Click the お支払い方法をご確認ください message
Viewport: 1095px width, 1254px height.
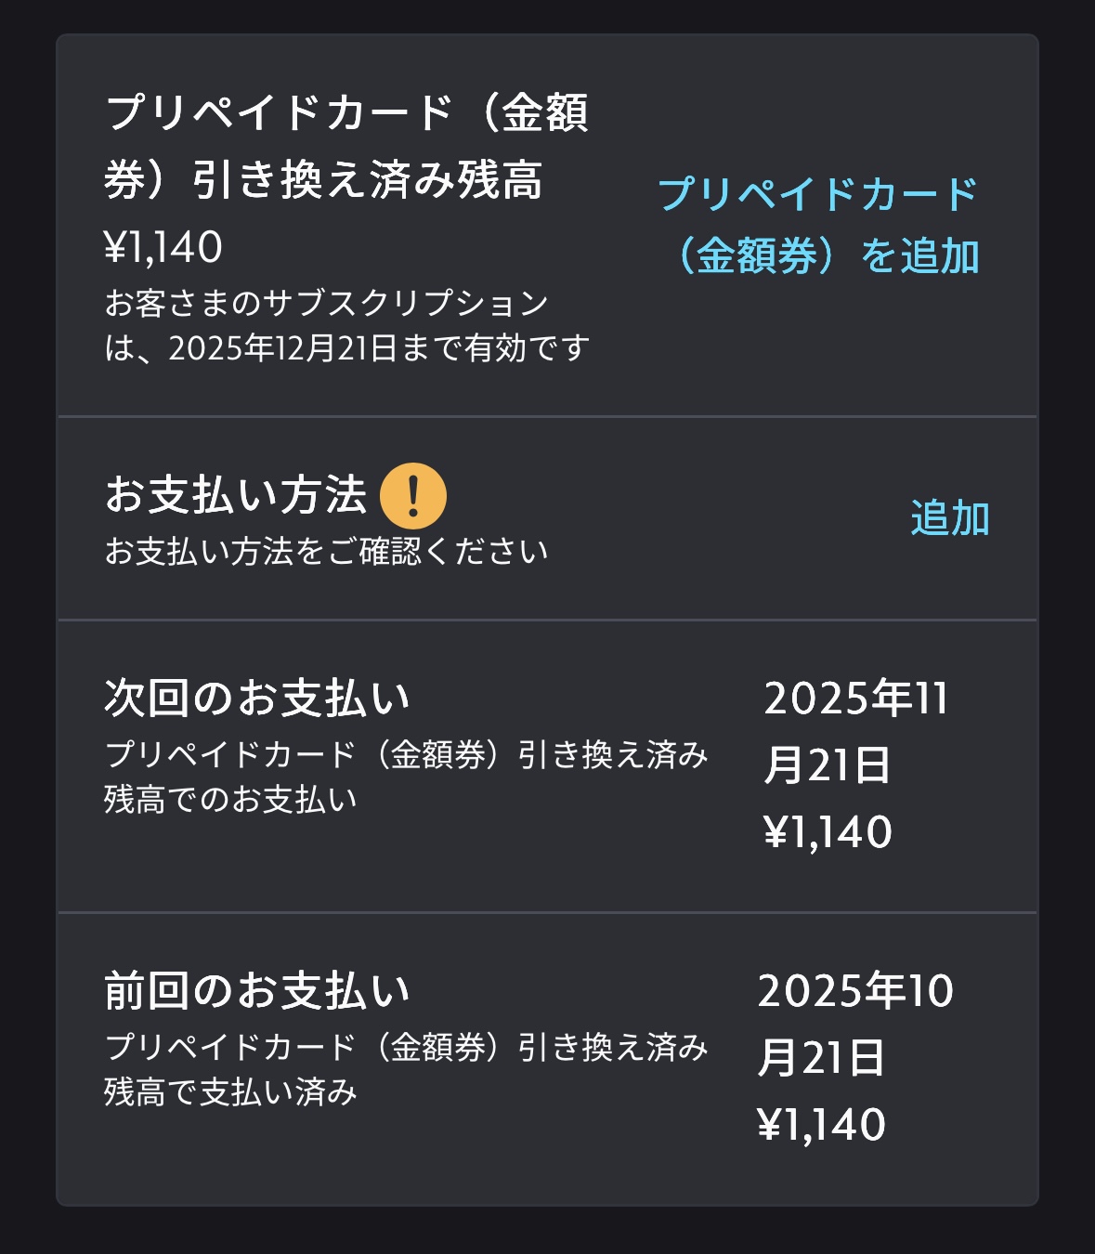326,551
